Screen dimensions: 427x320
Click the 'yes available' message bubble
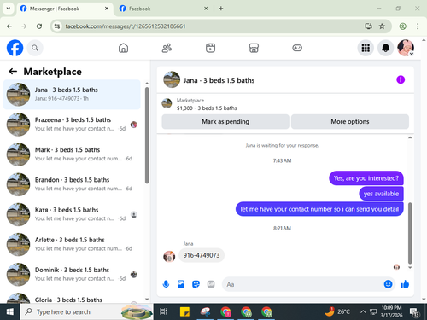[381, 194]
